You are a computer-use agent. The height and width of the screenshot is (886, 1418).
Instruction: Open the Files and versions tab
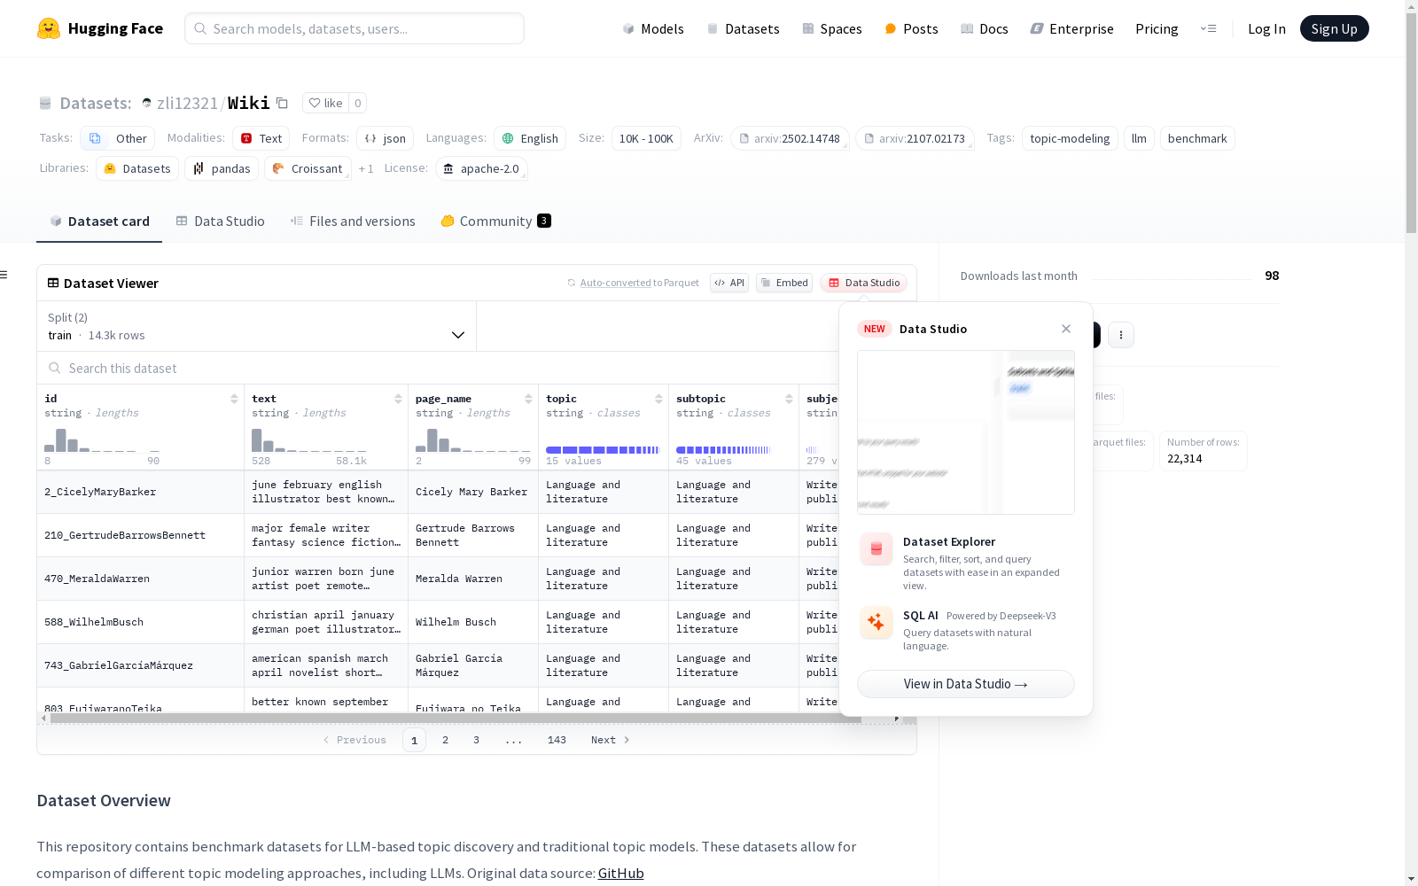[353, 221]
